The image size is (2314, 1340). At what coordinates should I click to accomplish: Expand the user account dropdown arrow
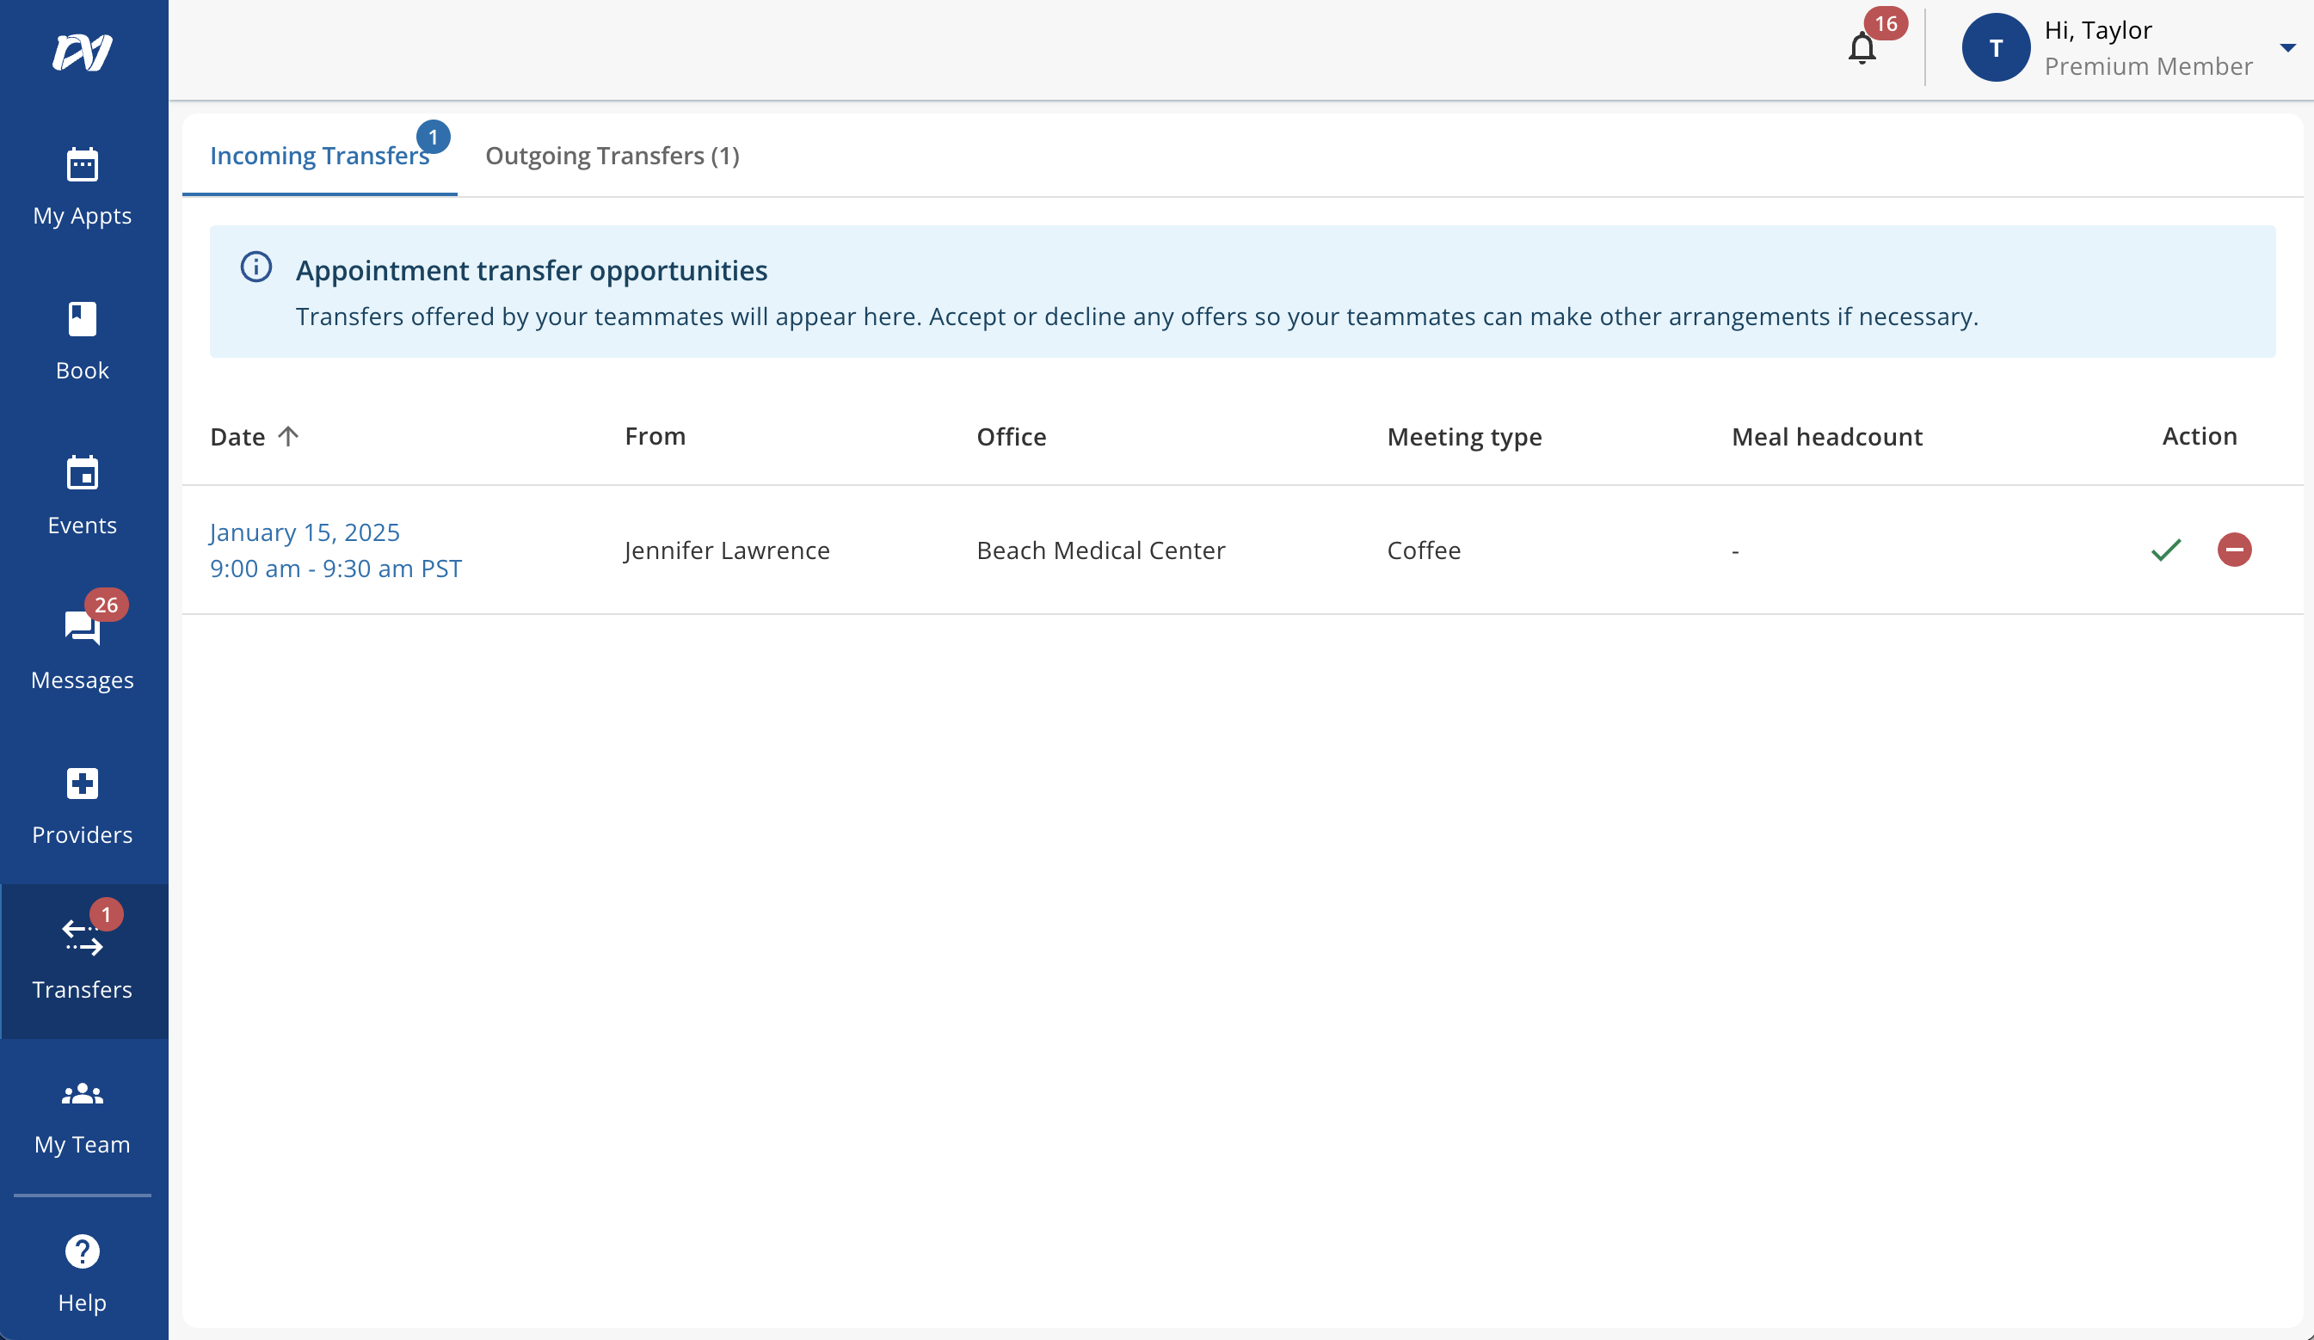point(2286,47)
